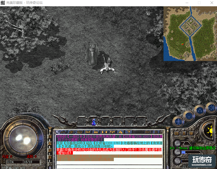The height and width of the screenshot is (169, 217).
Task: Click the second chat toolbar icon with arrow
Action: click(x=72, y=132)
